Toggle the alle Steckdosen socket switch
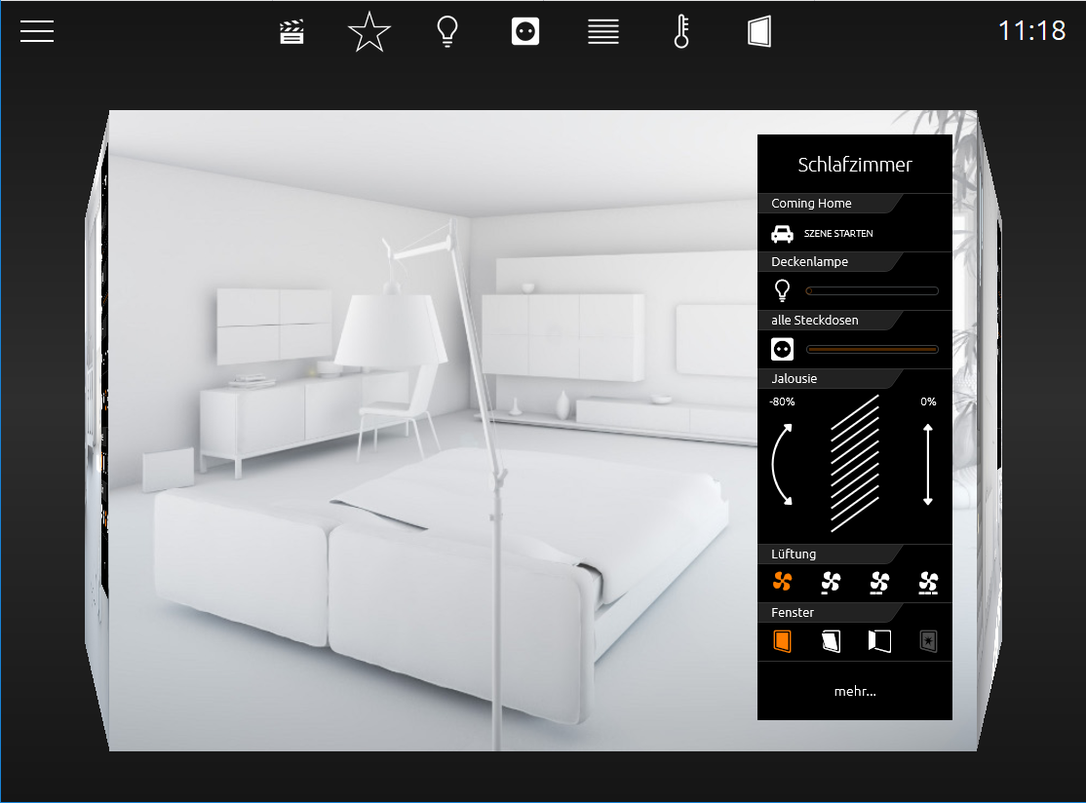This screenshot has height=803, width=1086. click(x=782, y=349)
